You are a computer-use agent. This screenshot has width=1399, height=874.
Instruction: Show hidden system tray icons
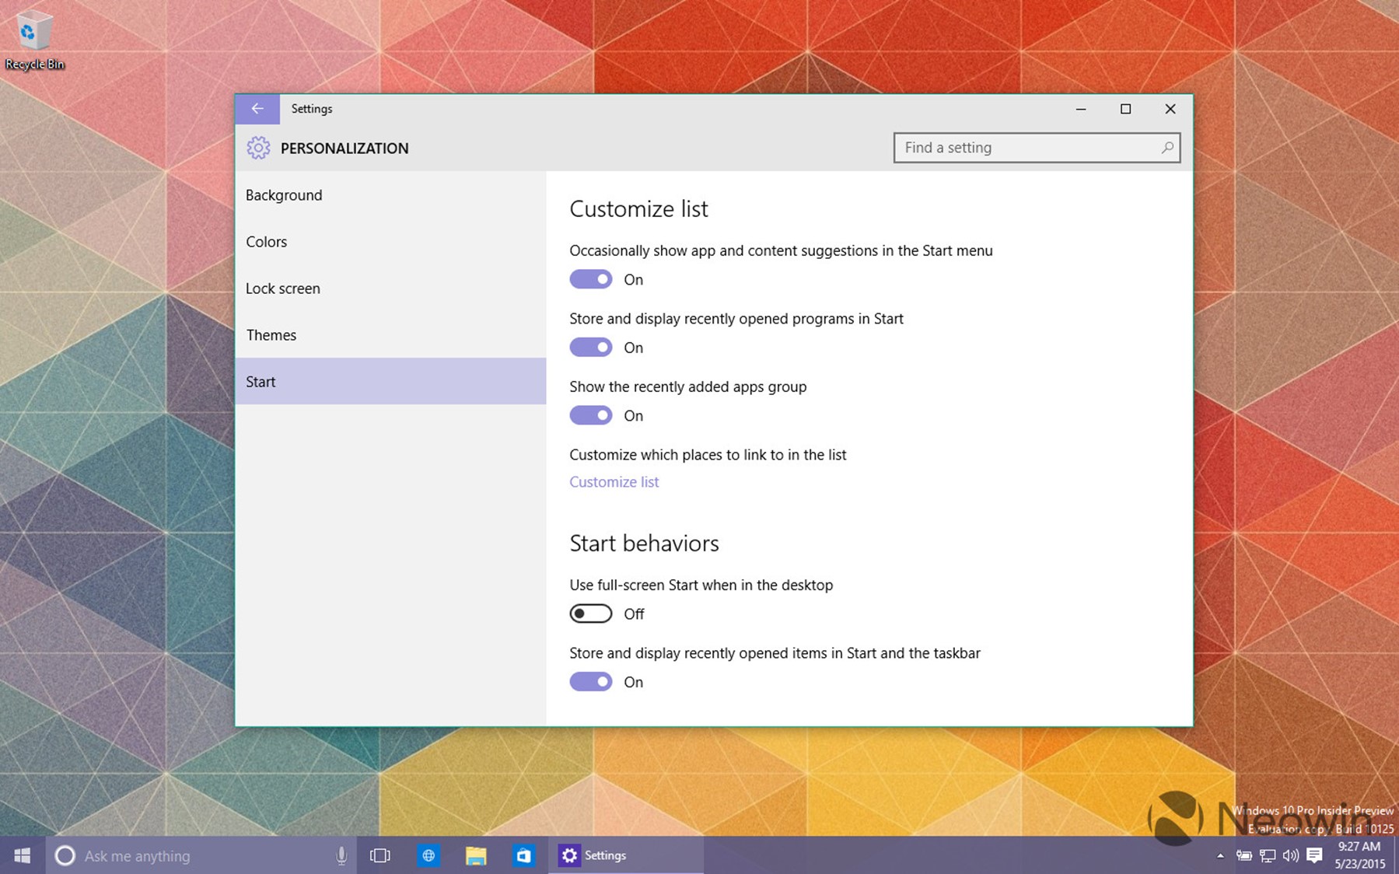click(1220, 855)
